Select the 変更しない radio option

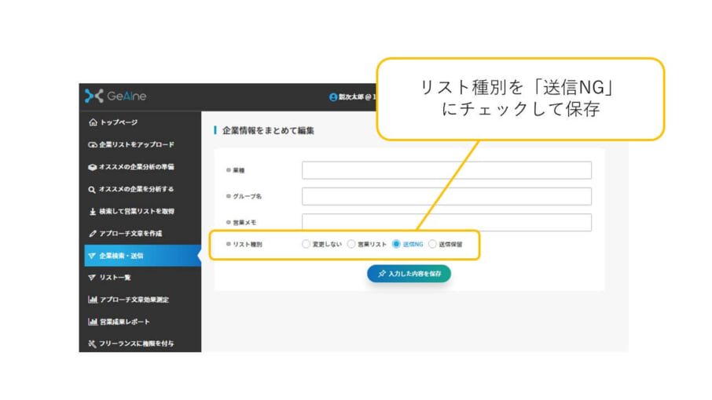306,244
